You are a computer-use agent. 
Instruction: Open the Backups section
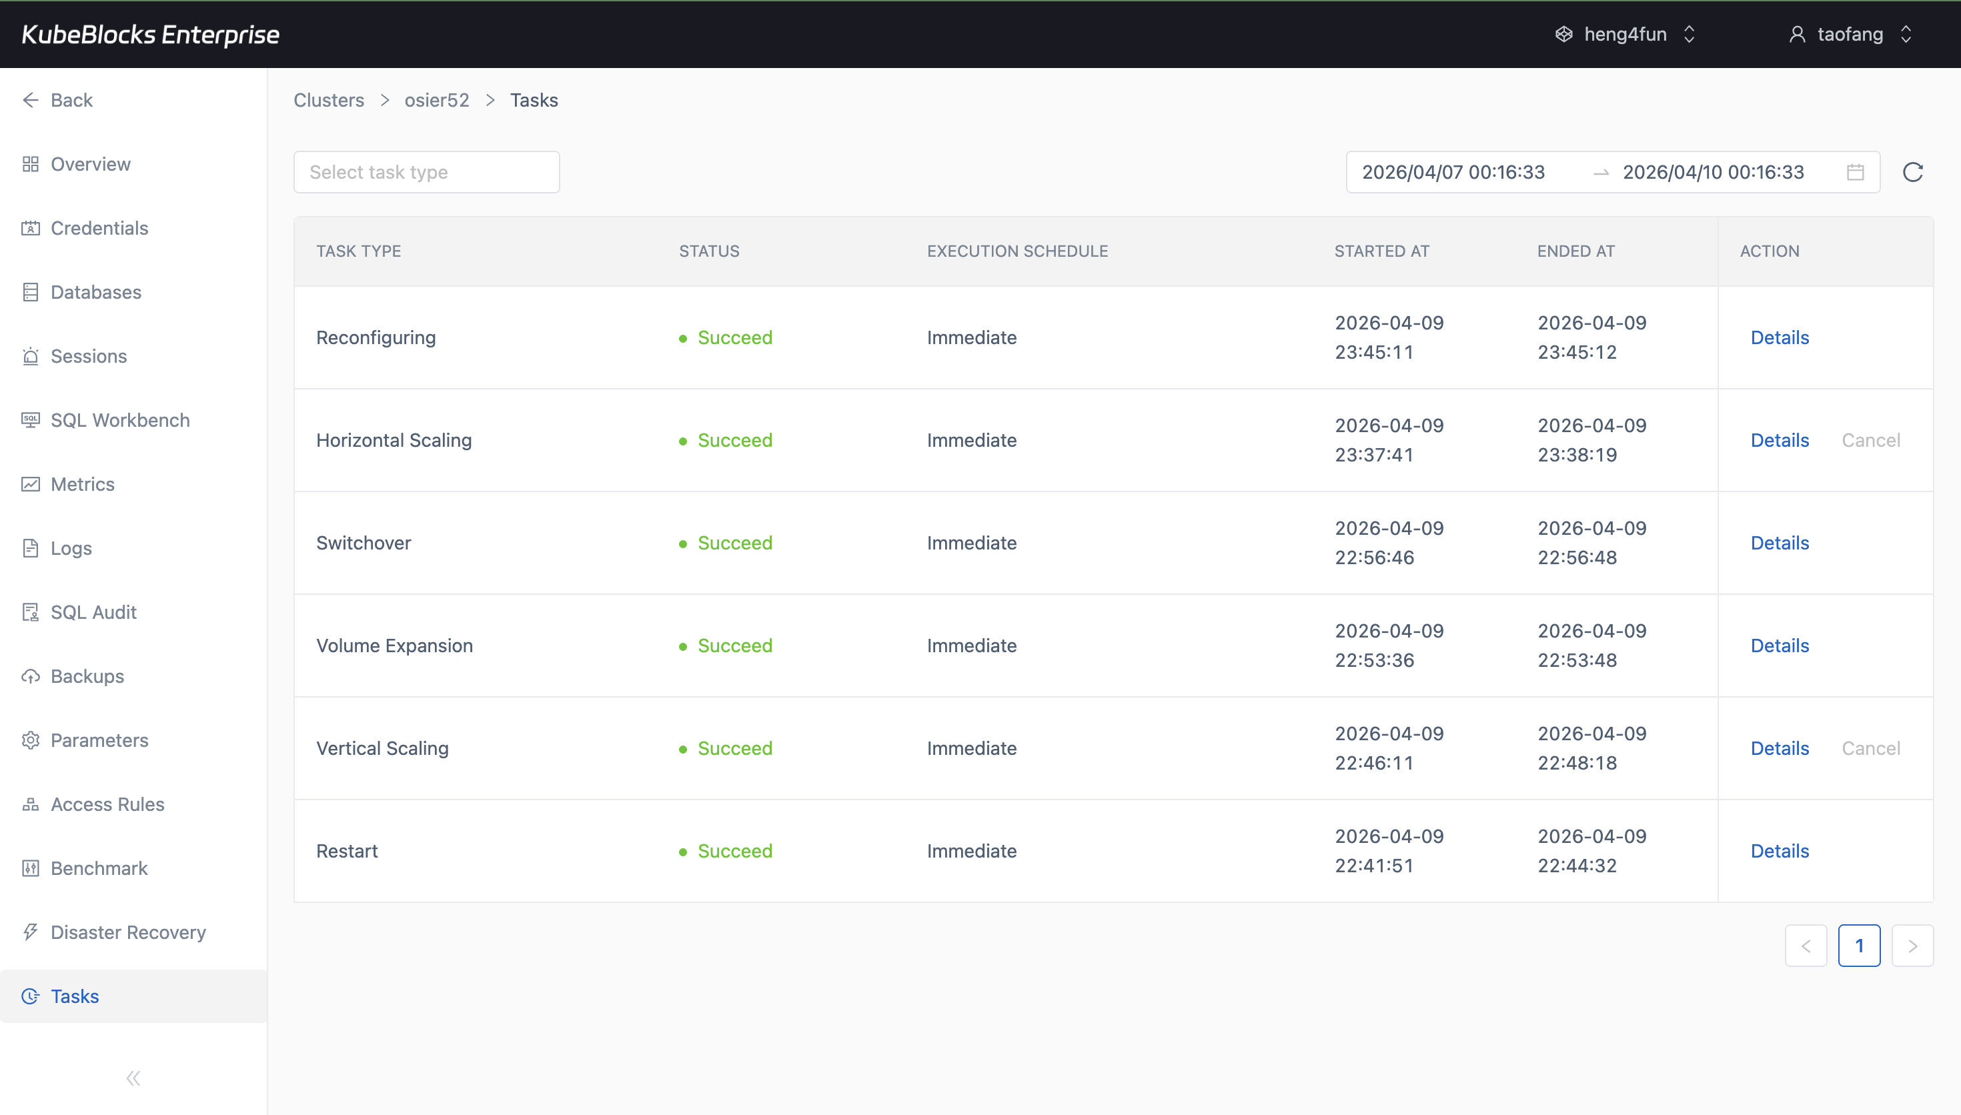coord(87,676)
